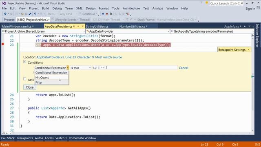Click the editor vertical scrollbar down arrow
This screenshot has height=147, width=261.
click(x=253, y=130)
